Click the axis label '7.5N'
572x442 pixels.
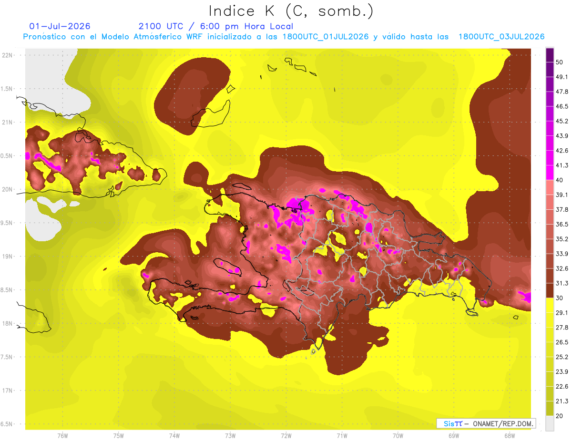[8, 357]
